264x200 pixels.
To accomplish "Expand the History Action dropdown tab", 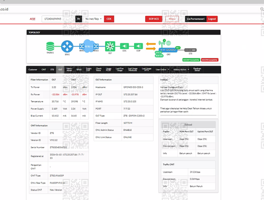I will pyautogui.click(x=181, y=70).
